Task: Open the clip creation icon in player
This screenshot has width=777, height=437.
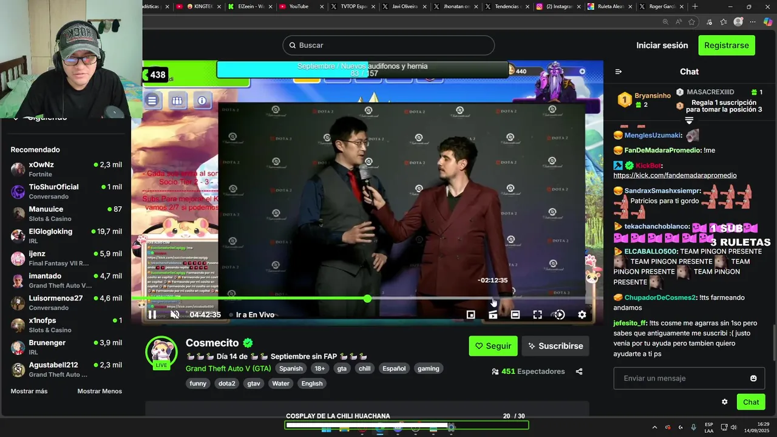Action: [x=493, y=314]
